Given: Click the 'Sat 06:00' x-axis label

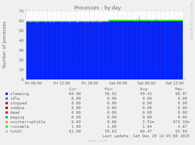Looking at the screenshot, I should tap(146, 83).
